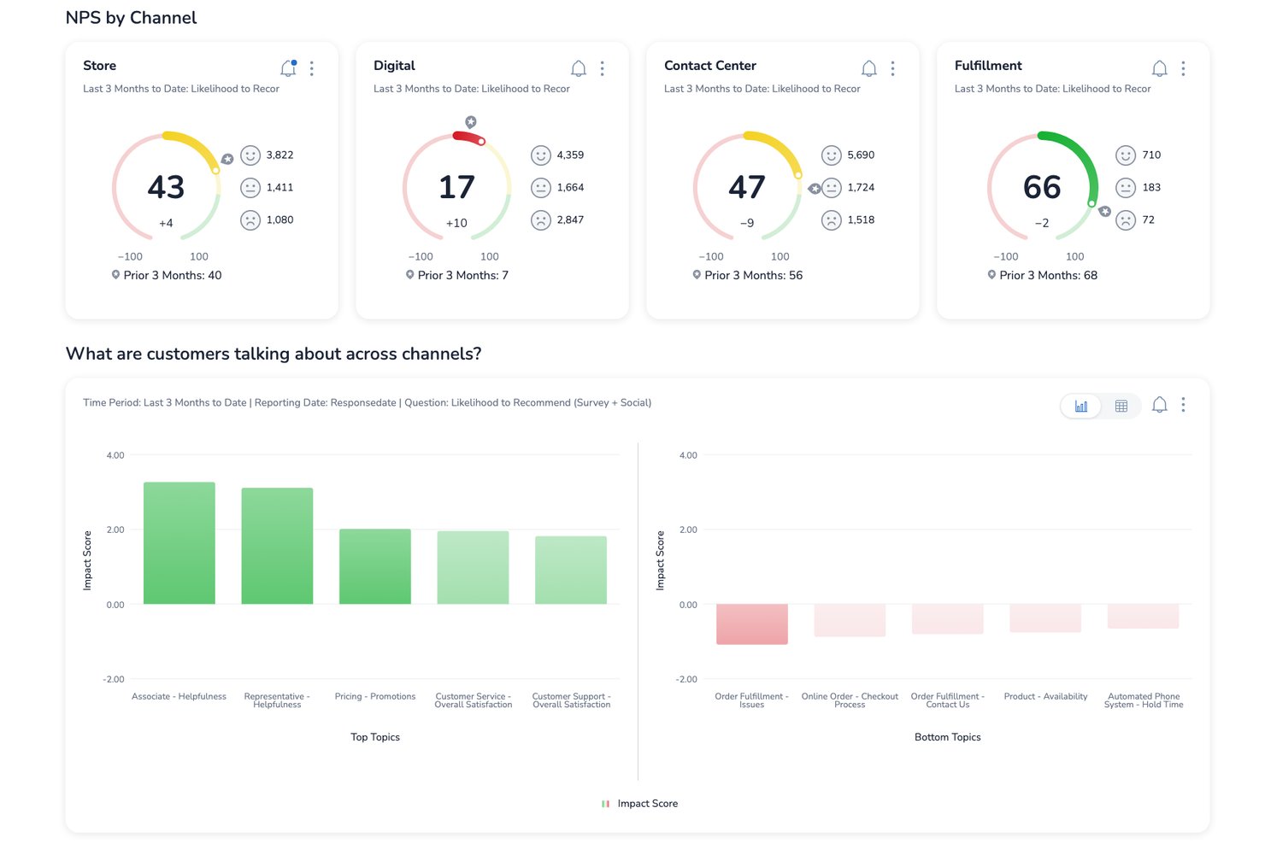This screenshot has width=1265, height=843.
Task: Click the Store NPS gauge score 43
Action: 166,187
